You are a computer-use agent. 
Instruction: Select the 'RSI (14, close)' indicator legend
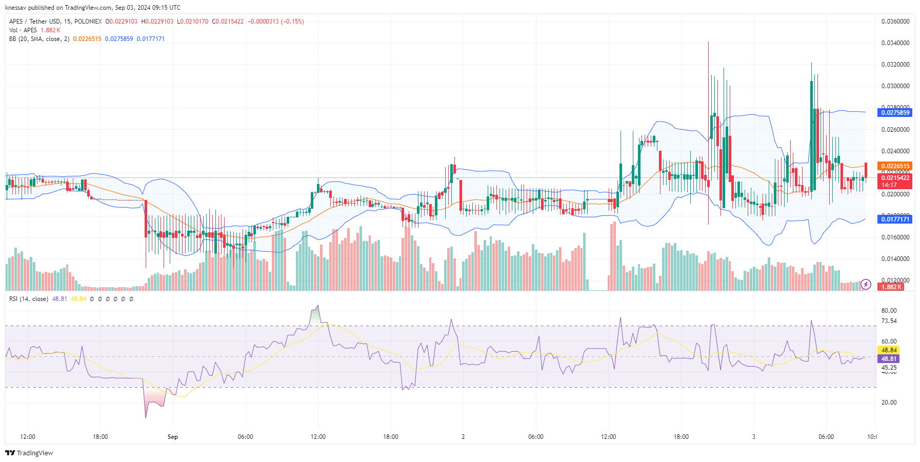(x=29, y=299)
